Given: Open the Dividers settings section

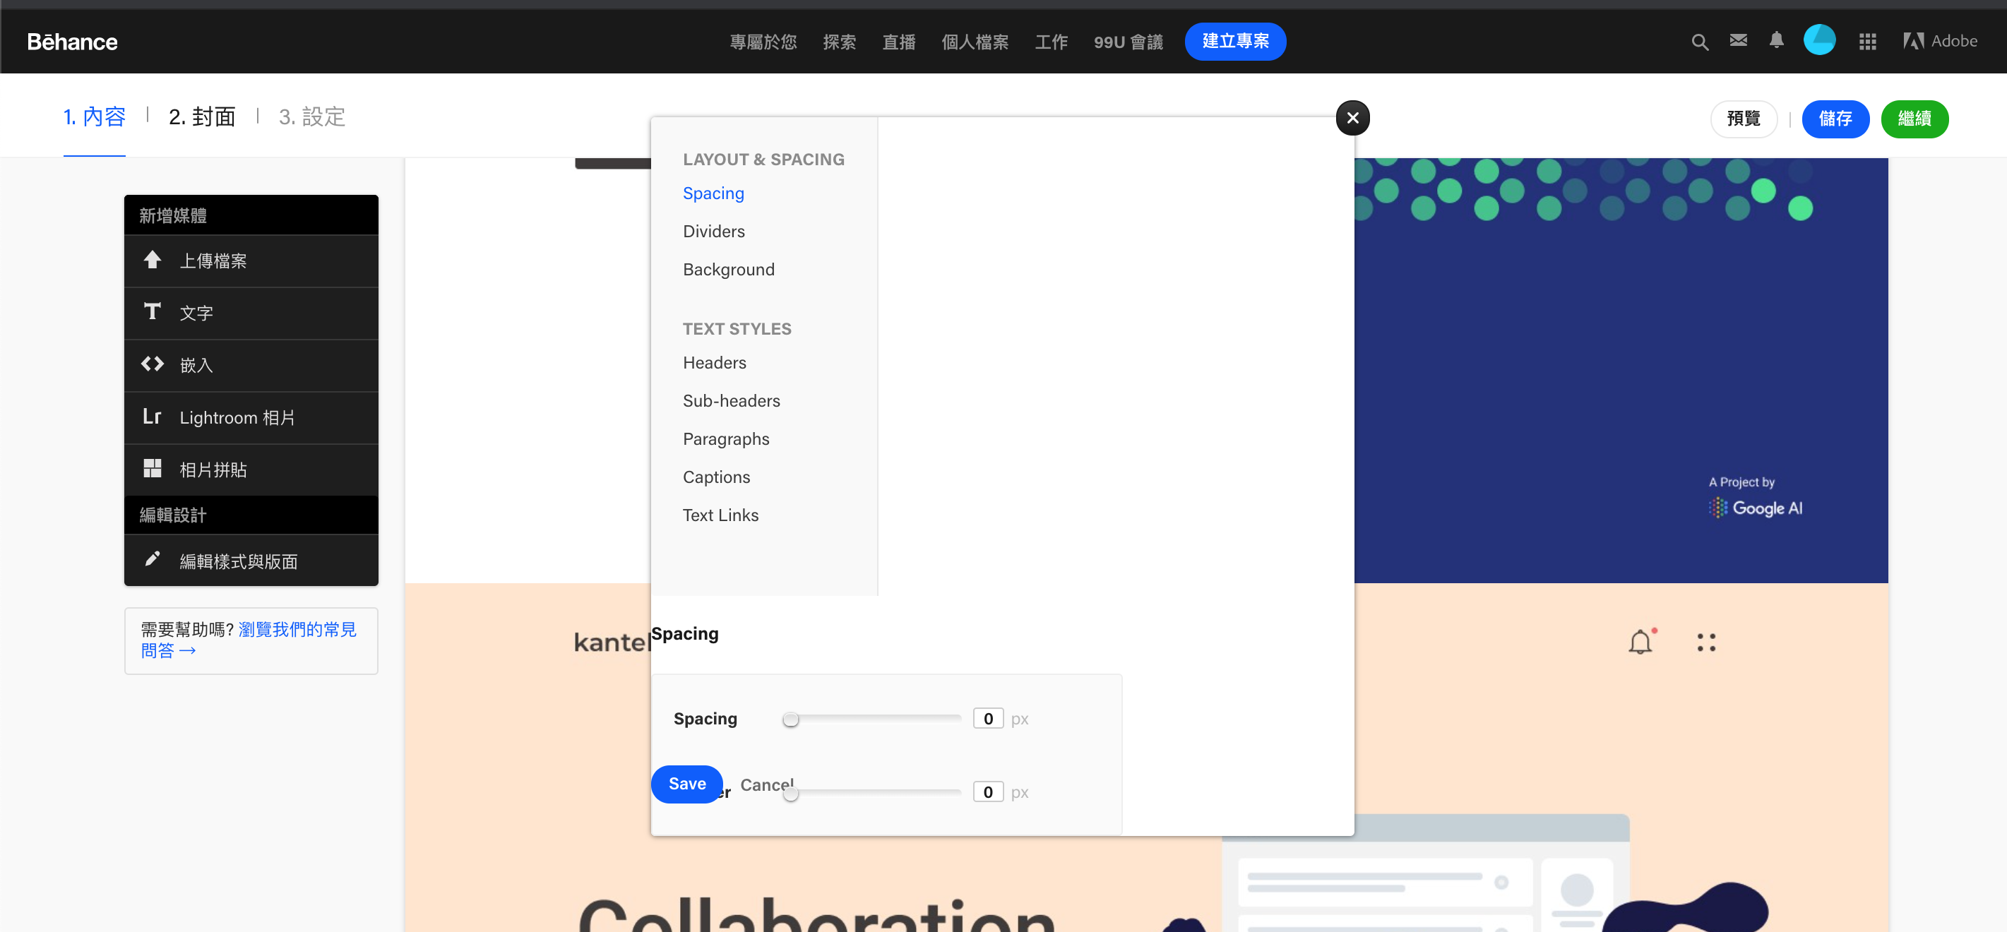Looking at the screenshot, I should [x=714, y=232].
